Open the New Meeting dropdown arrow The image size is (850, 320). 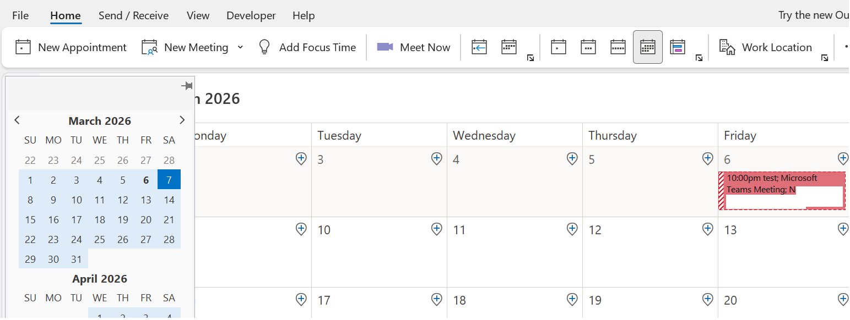(x=240, y=47)
